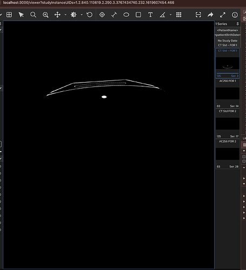Activate the magnifier zoom tool
Viewport: 246px width, 270px height.
click(x=33, y=15)
